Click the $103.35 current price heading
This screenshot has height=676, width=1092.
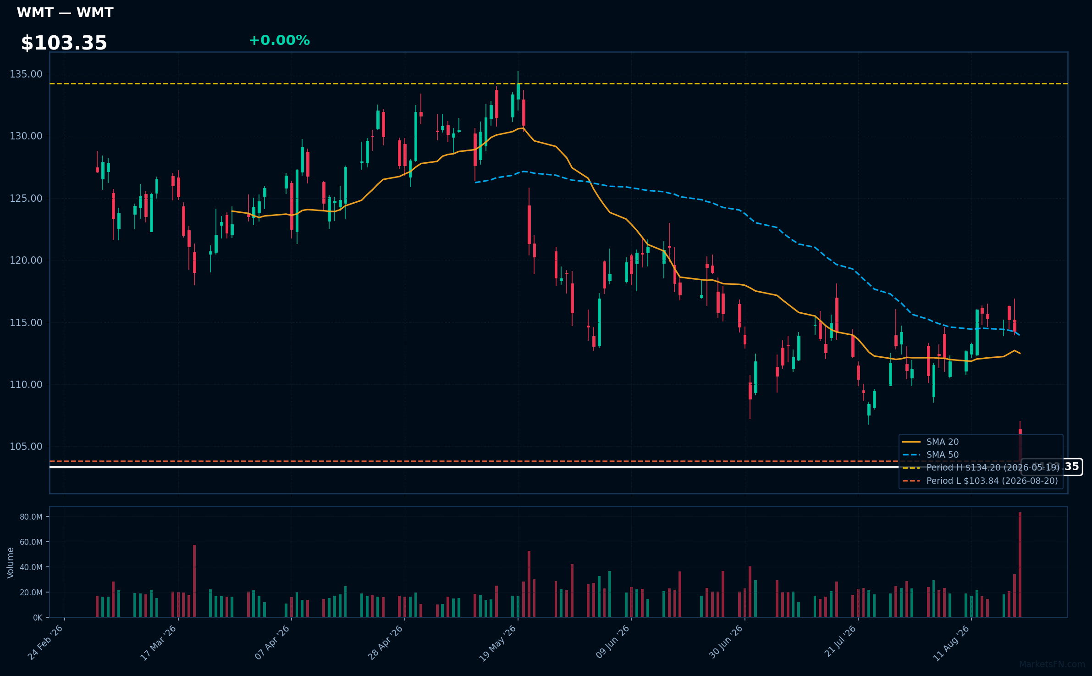tap(64, 43)
